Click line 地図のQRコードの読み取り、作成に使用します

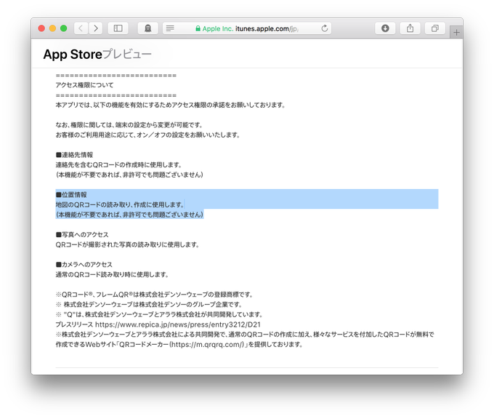[120, 204]
